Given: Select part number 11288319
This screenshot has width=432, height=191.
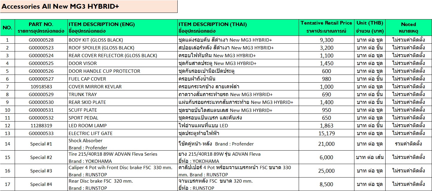Looking at the screenshot, I should 41,125.
